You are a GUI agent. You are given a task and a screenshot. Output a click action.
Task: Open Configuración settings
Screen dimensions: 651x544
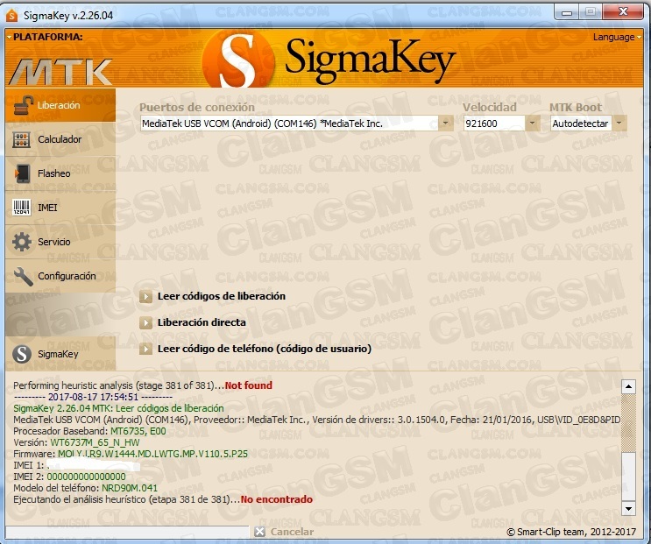click(60, 276)
